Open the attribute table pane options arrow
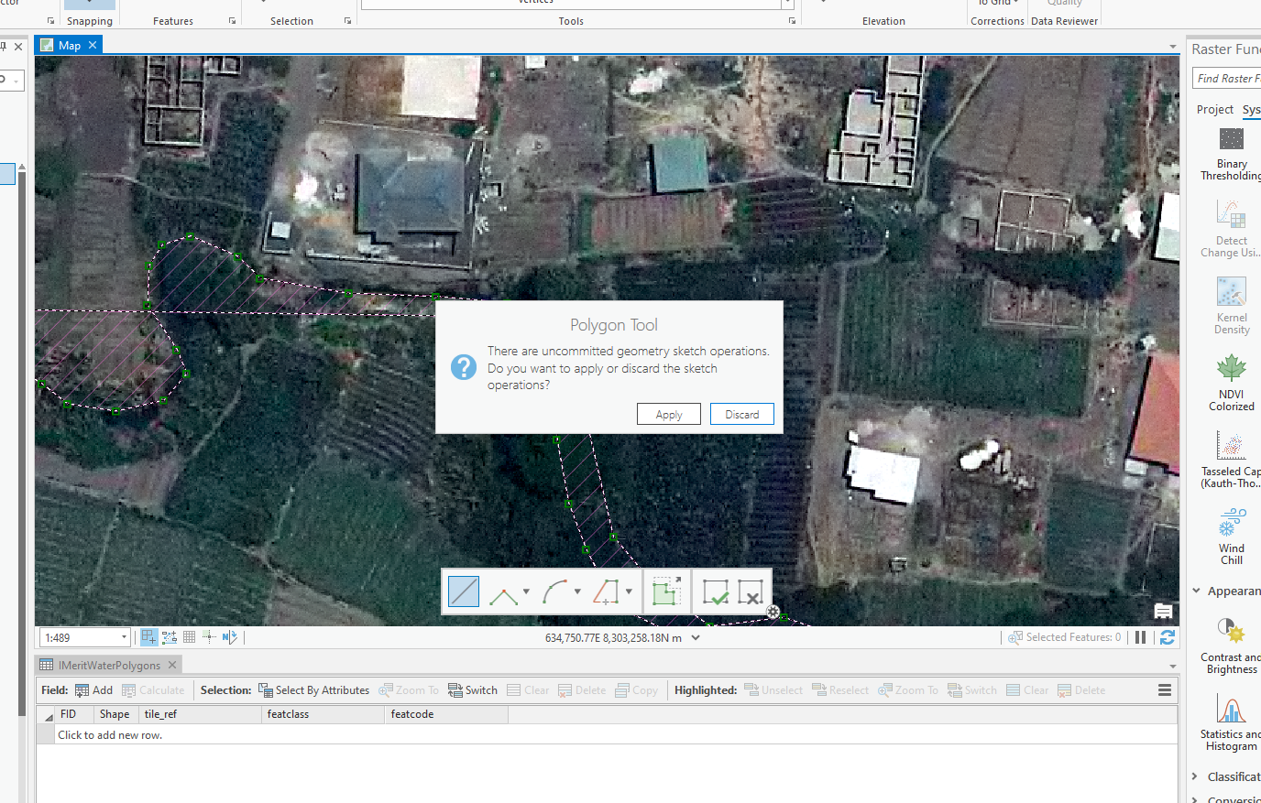 pos(1173,667)
